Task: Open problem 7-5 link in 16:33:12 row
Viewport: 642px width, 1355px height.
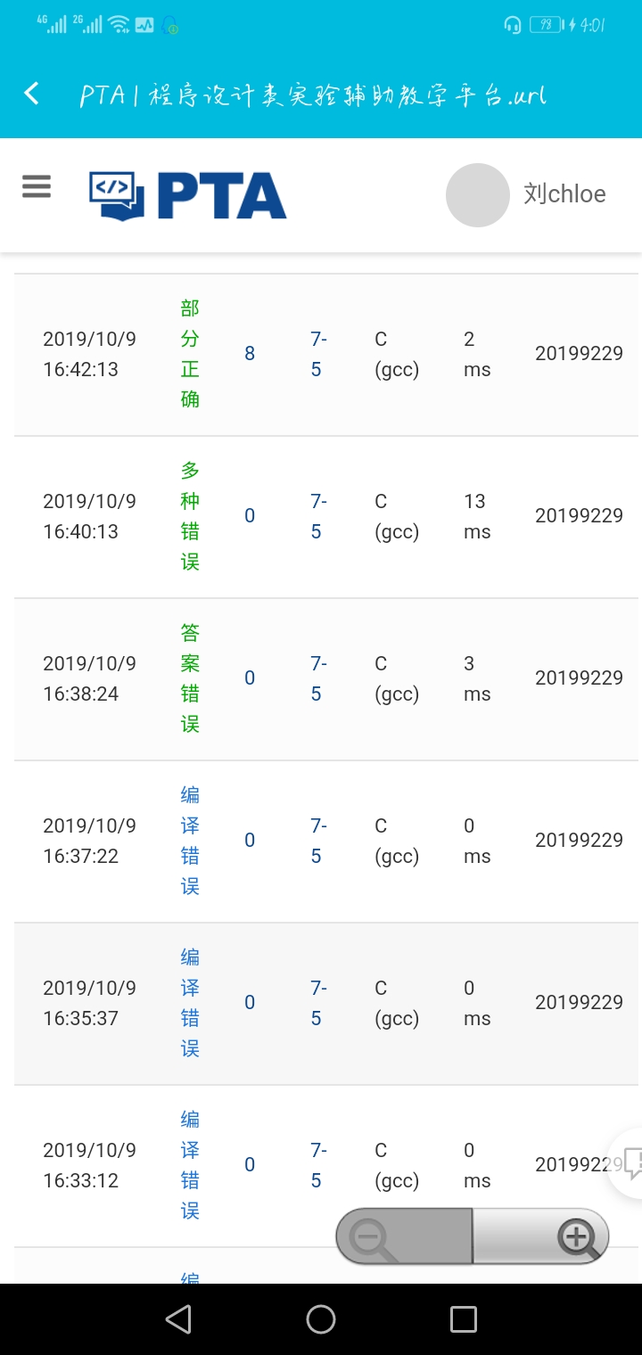Action: pos(317,1165)
